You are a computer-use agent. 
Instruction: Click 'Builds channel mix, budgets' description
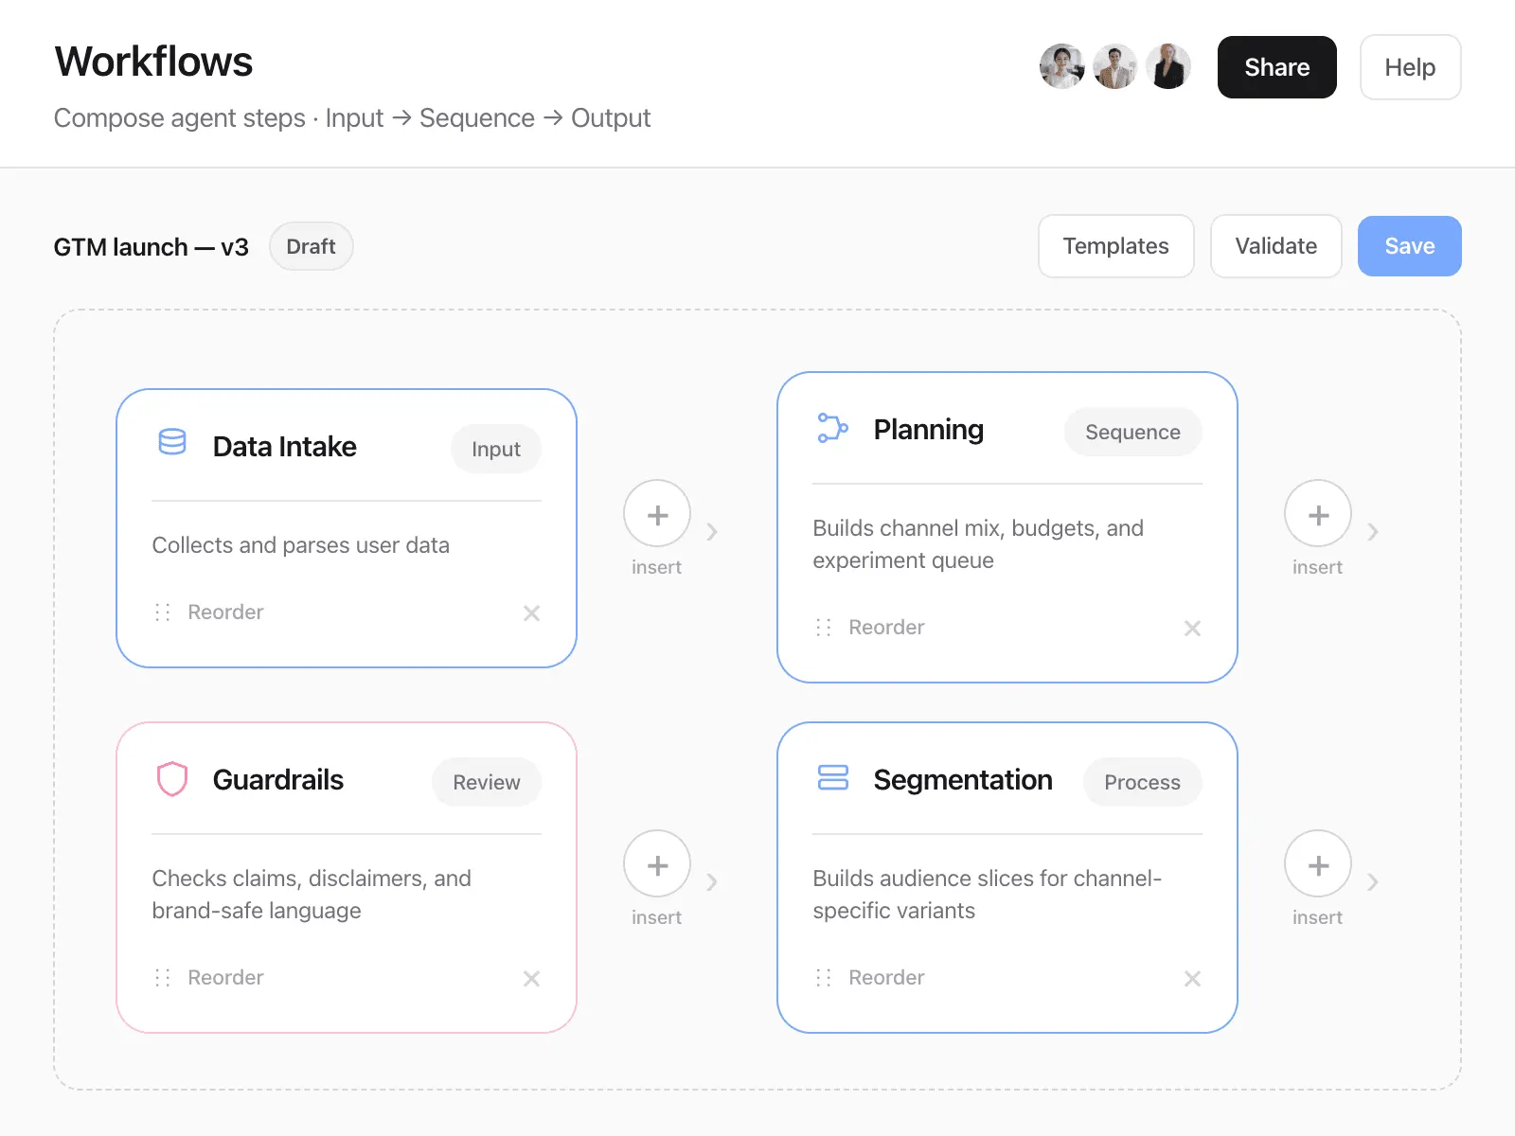tap(978, 544)
